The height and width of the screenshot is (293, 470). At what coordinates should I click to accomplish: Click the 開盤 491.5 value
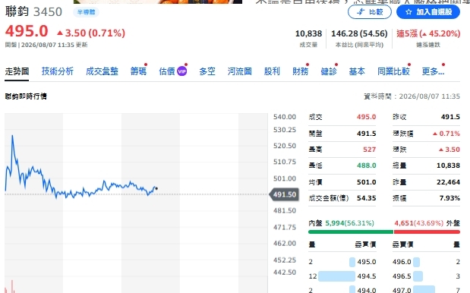(366, 134)
